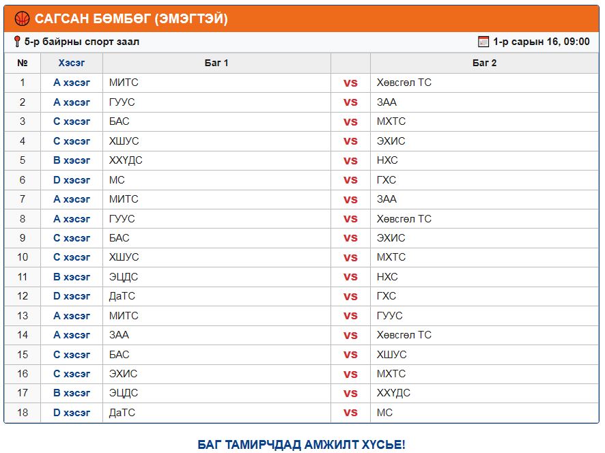
Task: Click the 'Хэсэг' column header
Action: [x=72, y=63]
